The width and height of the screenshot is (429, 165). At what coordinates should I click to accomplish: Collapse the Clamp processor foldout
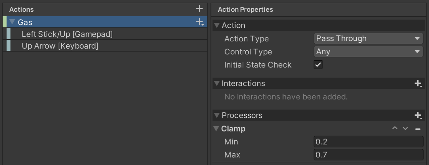coord(217,129)
